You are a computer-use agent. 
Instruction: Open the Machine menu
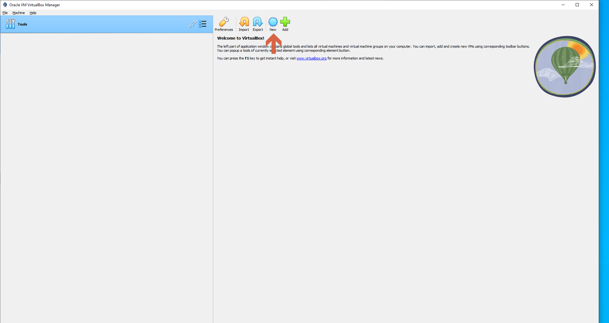(x=18, y=13)
